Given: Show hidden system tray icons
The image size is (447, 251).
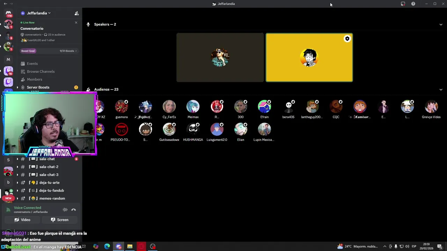Looking at the screenshot, I should [385, 246].
